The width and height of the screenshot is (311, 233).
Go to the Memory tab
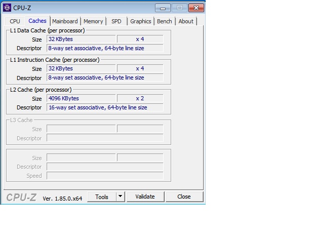(93, 21)
